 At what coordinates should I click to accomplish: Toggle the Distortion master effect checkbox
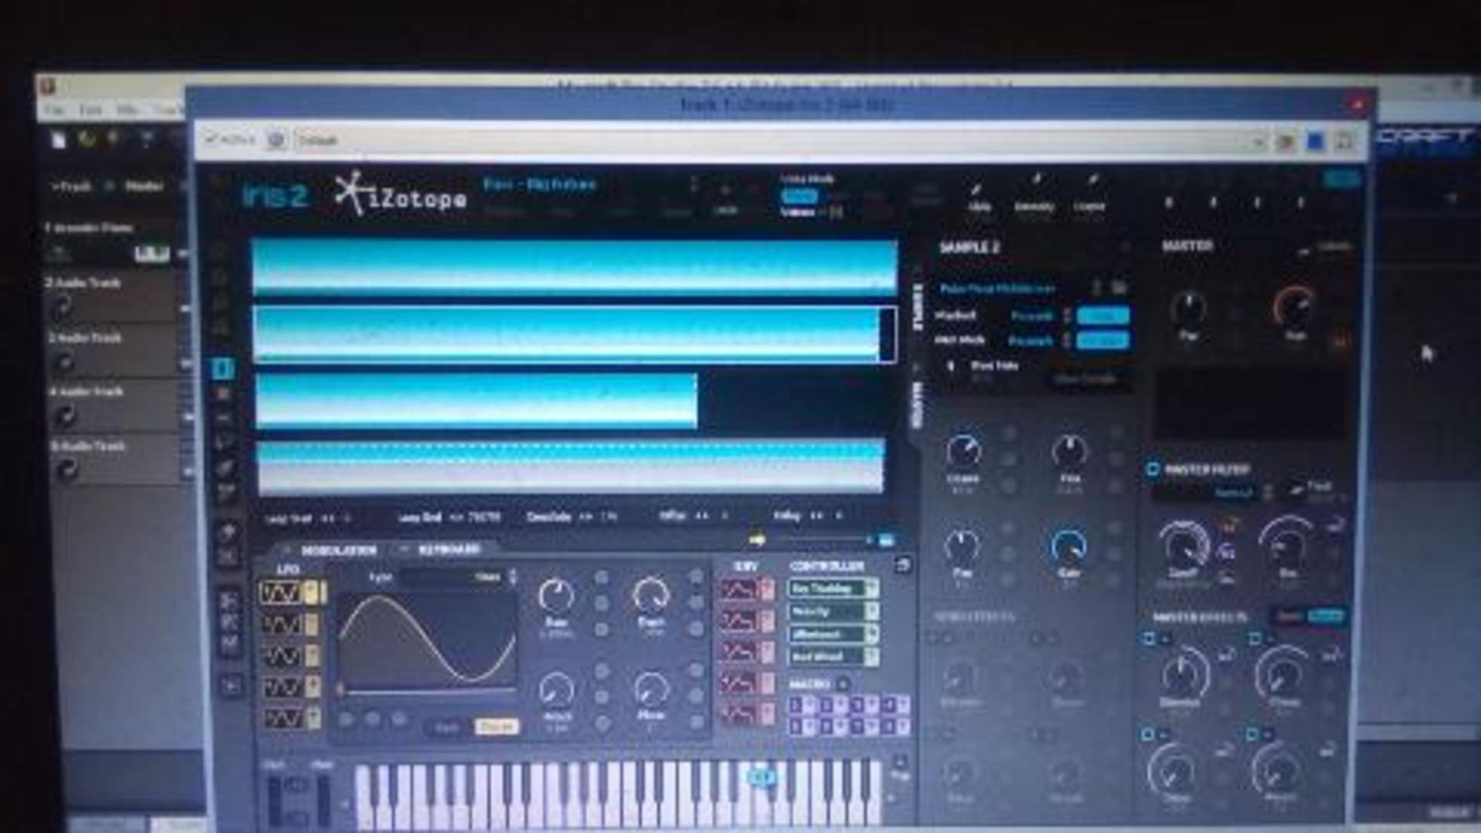coord(1148,637)
